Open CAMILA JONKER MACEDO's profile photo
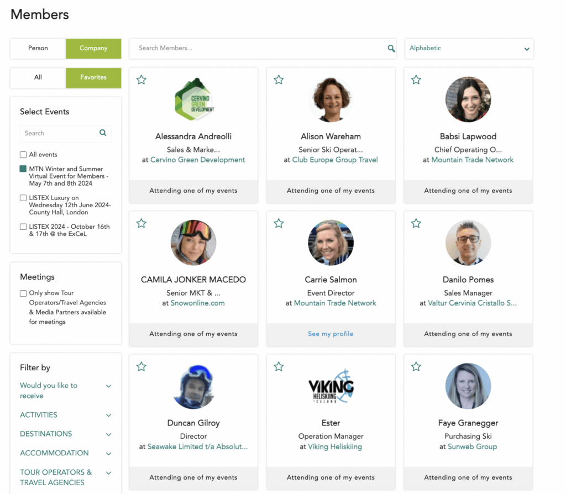Screen dimensions: 566x494 click(193, 243)
